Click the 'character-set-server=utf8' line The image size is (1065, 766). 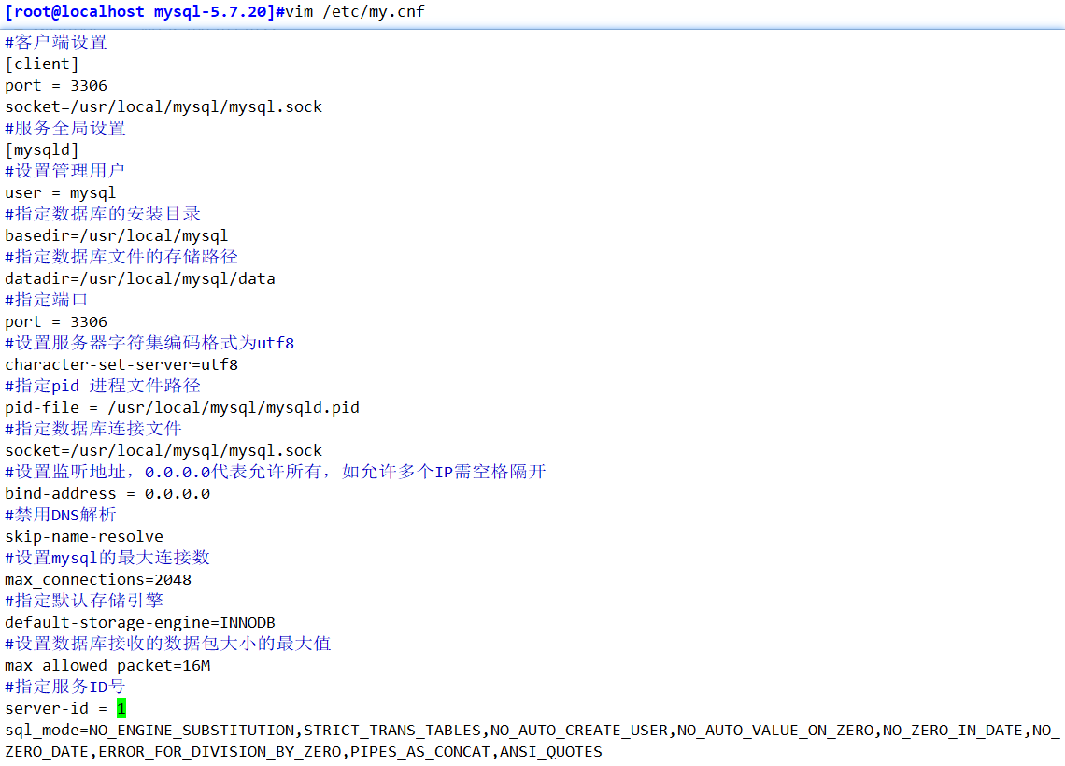(x=121, y=364)
